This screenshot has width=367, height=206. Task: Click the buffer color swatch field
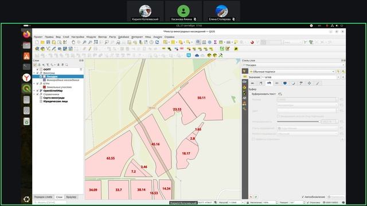pos(307,110)
